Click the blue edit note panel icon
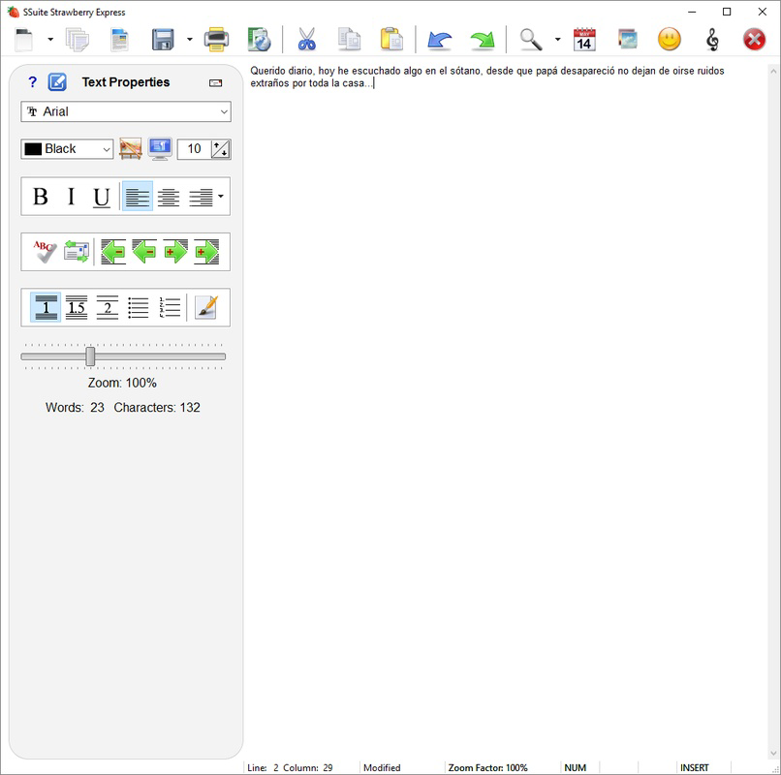Viewport: 781px width, 775px height. coord(57,82)
